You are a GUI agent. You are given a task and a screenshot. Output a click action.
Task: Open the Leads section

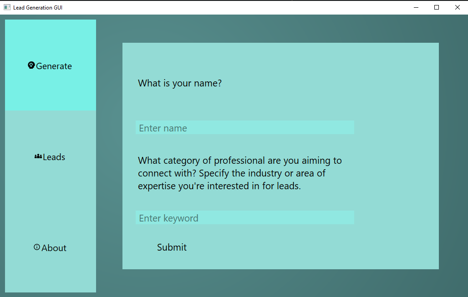[x=50, y=156]
